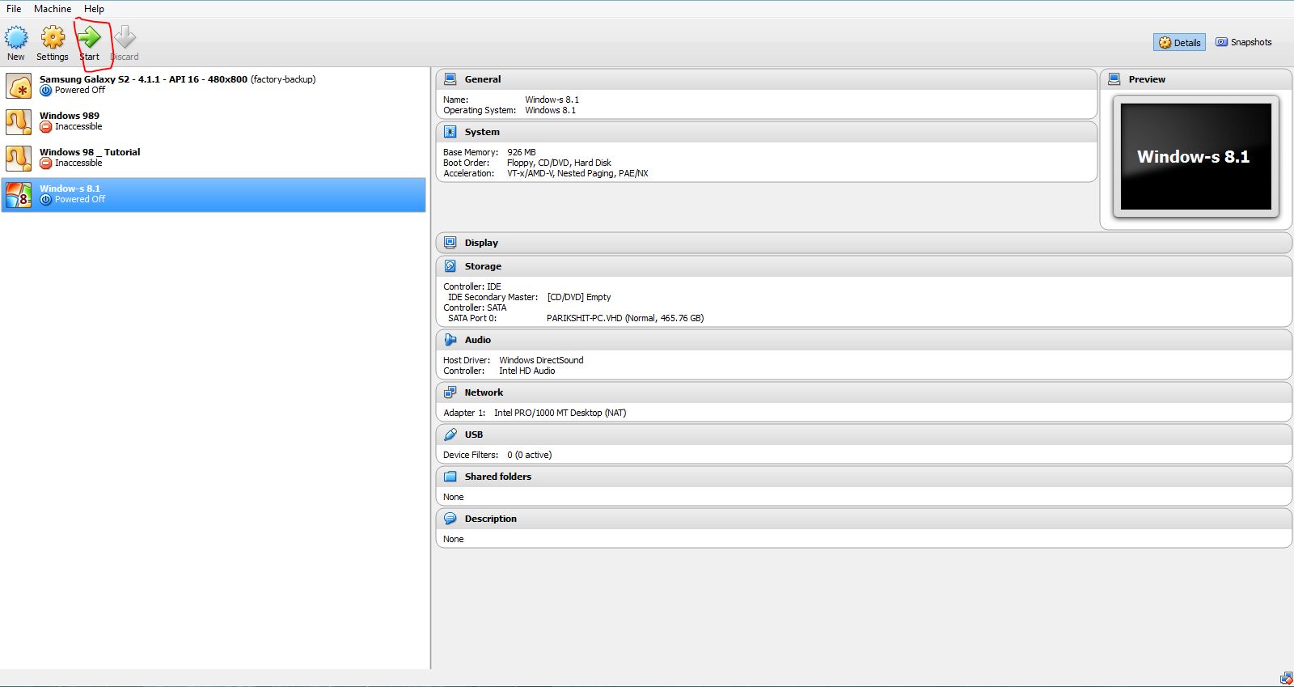Open the Help menu

tap(94, 9)
